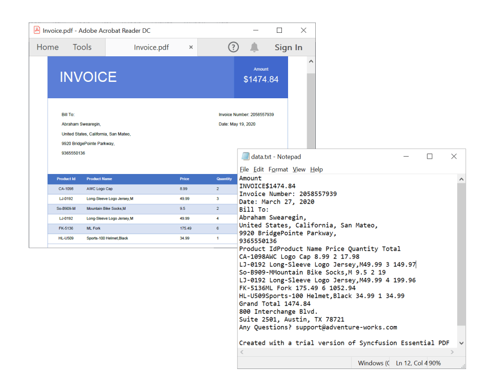Minimize the Acrobat Reader window
This screenshot has height=391, width=489.
tap(255, 30)
